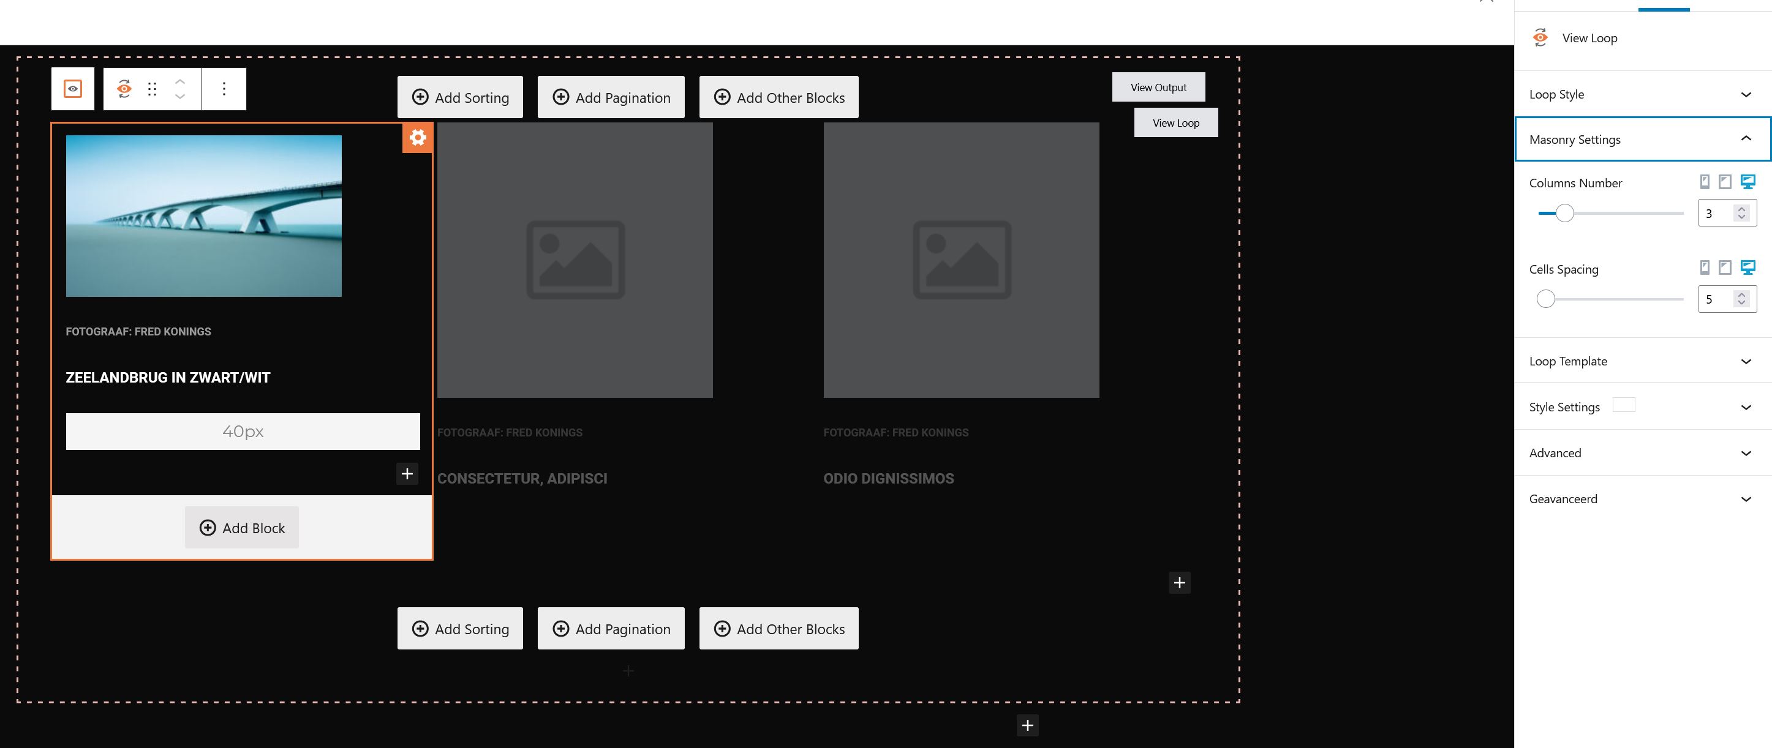Increase Cells Spacing with the up stepper

[x=1742, y=295]
